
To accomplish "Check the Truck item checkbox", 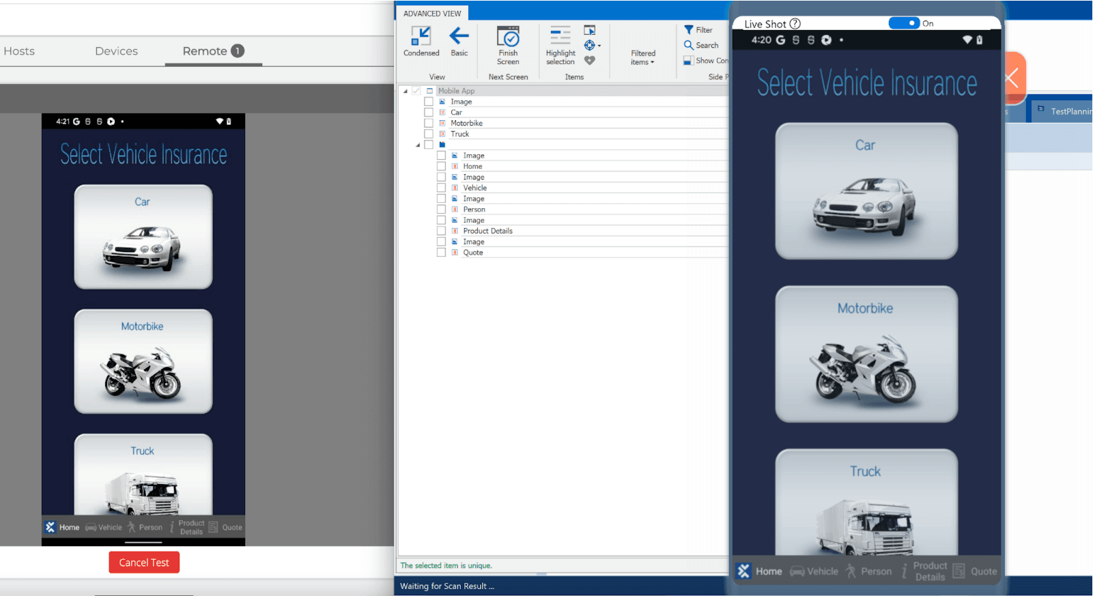I will coord(429,134).
